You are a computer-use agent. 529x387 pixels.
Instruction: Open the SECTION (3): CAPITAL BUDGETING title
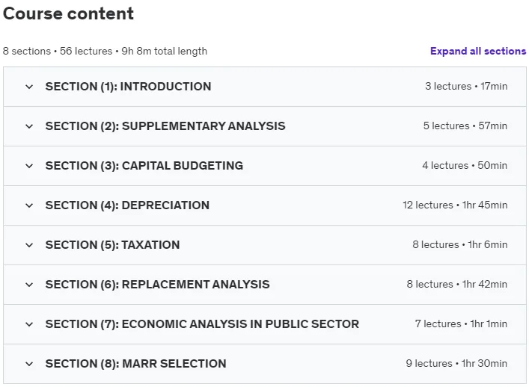pos(144,166)
